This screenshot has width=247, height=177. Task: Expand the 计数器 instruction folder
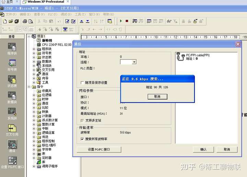click(x=34, y=116)
